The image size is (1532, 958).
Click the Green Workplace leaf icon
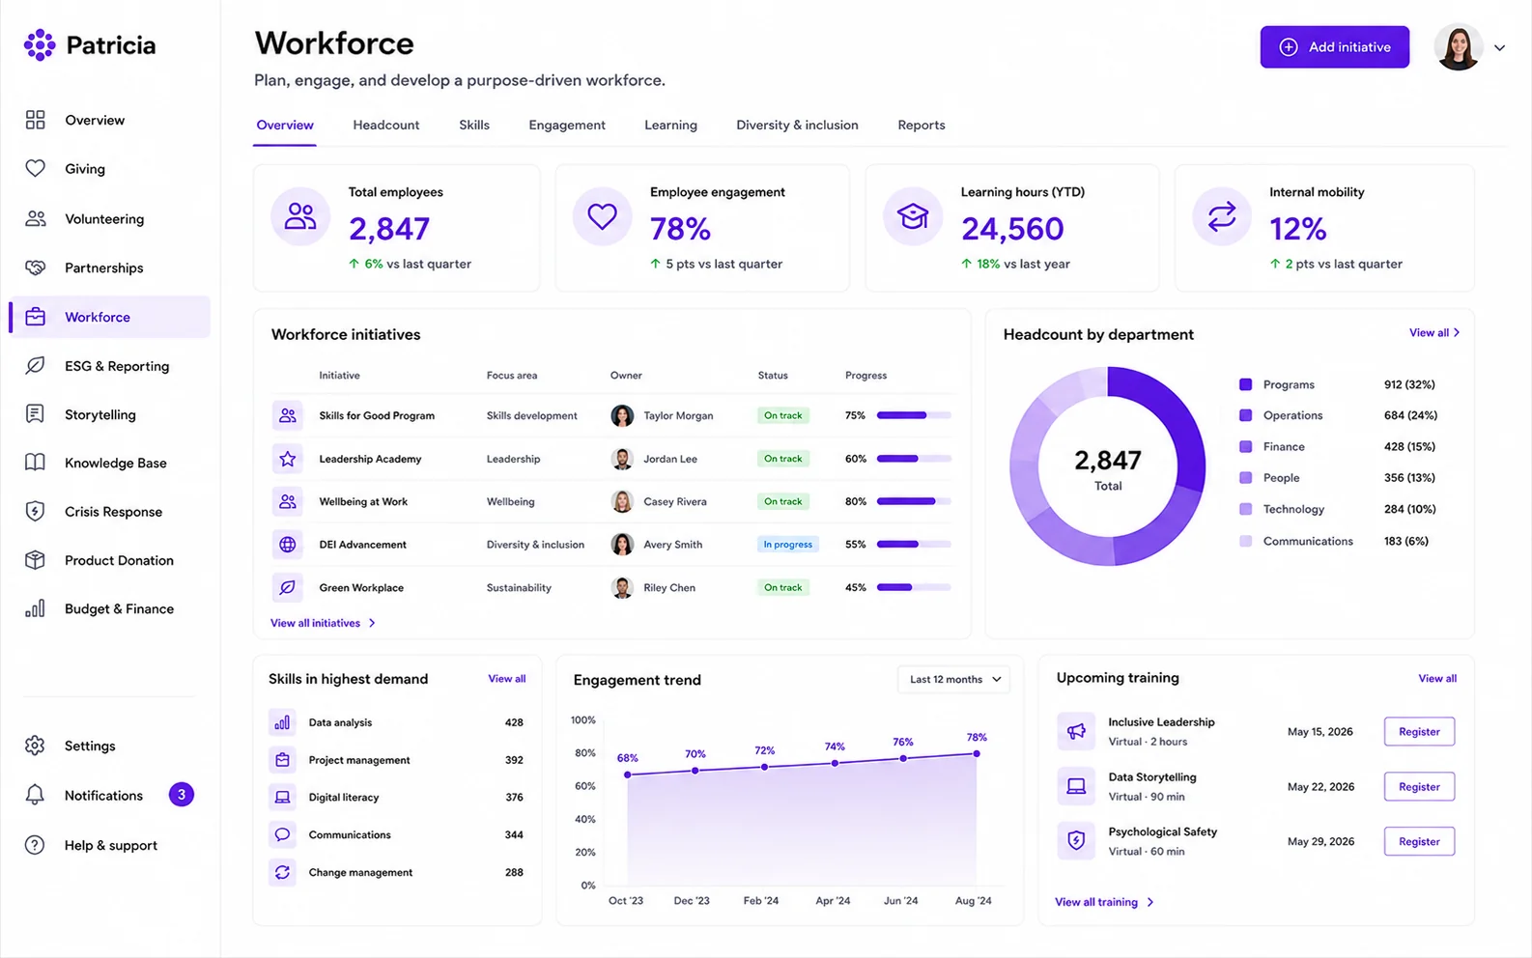point(287,587)
